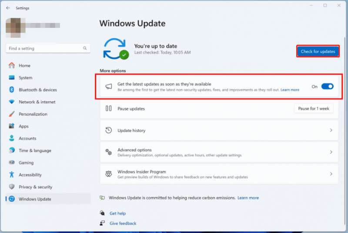348x233 pixels.
Task: Open Learn more link about latest updates
Action: (x=290, y=90)
